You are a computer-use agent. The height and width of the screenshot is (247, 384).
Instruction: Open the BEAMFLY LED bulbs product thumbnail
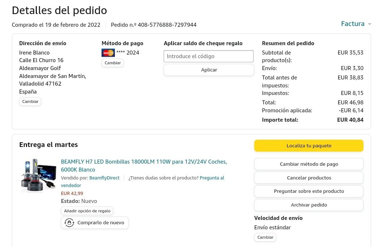[39, 175]
